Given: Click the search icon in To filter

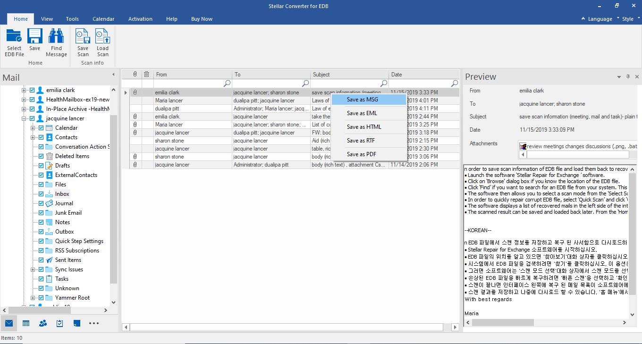Looking at the screenshot, I should tap(305, 84).
